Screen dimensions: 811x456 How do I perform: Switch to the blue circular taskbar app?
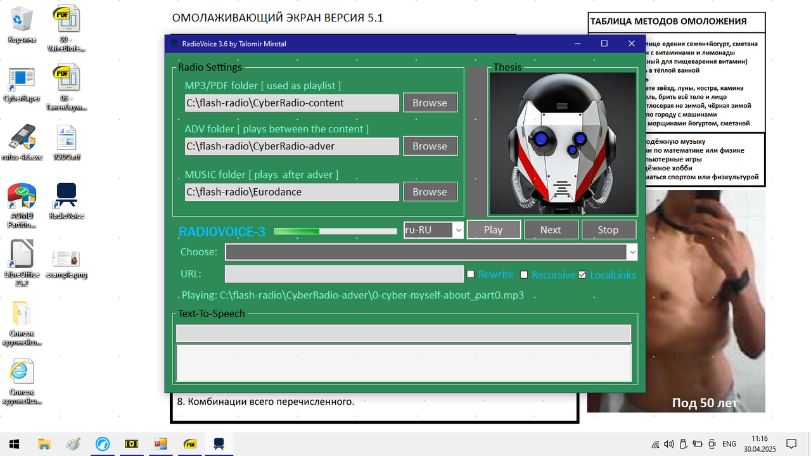point(103,444)
